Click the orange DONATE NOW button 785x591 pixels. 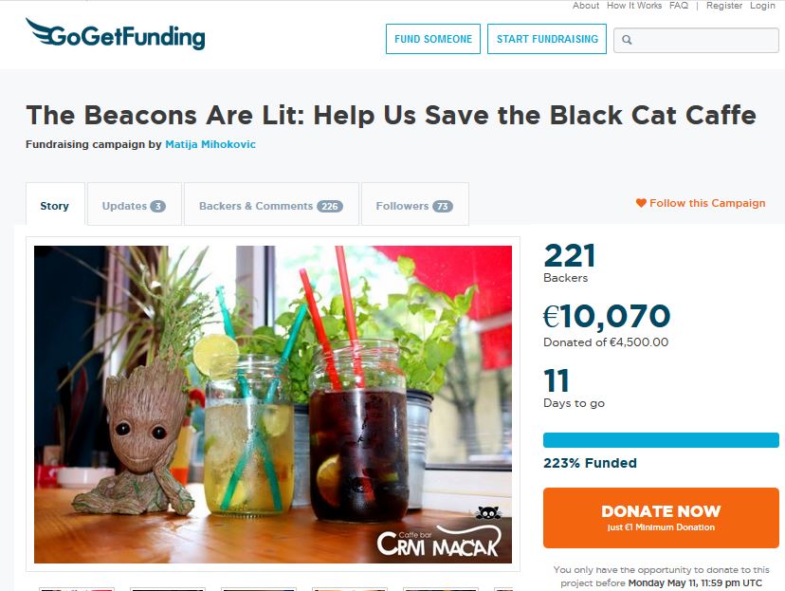click(661, 517)
